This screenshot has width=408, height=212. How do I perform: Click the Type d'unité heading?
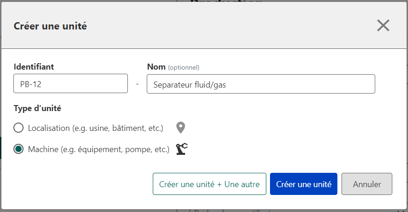click(37, 109)
